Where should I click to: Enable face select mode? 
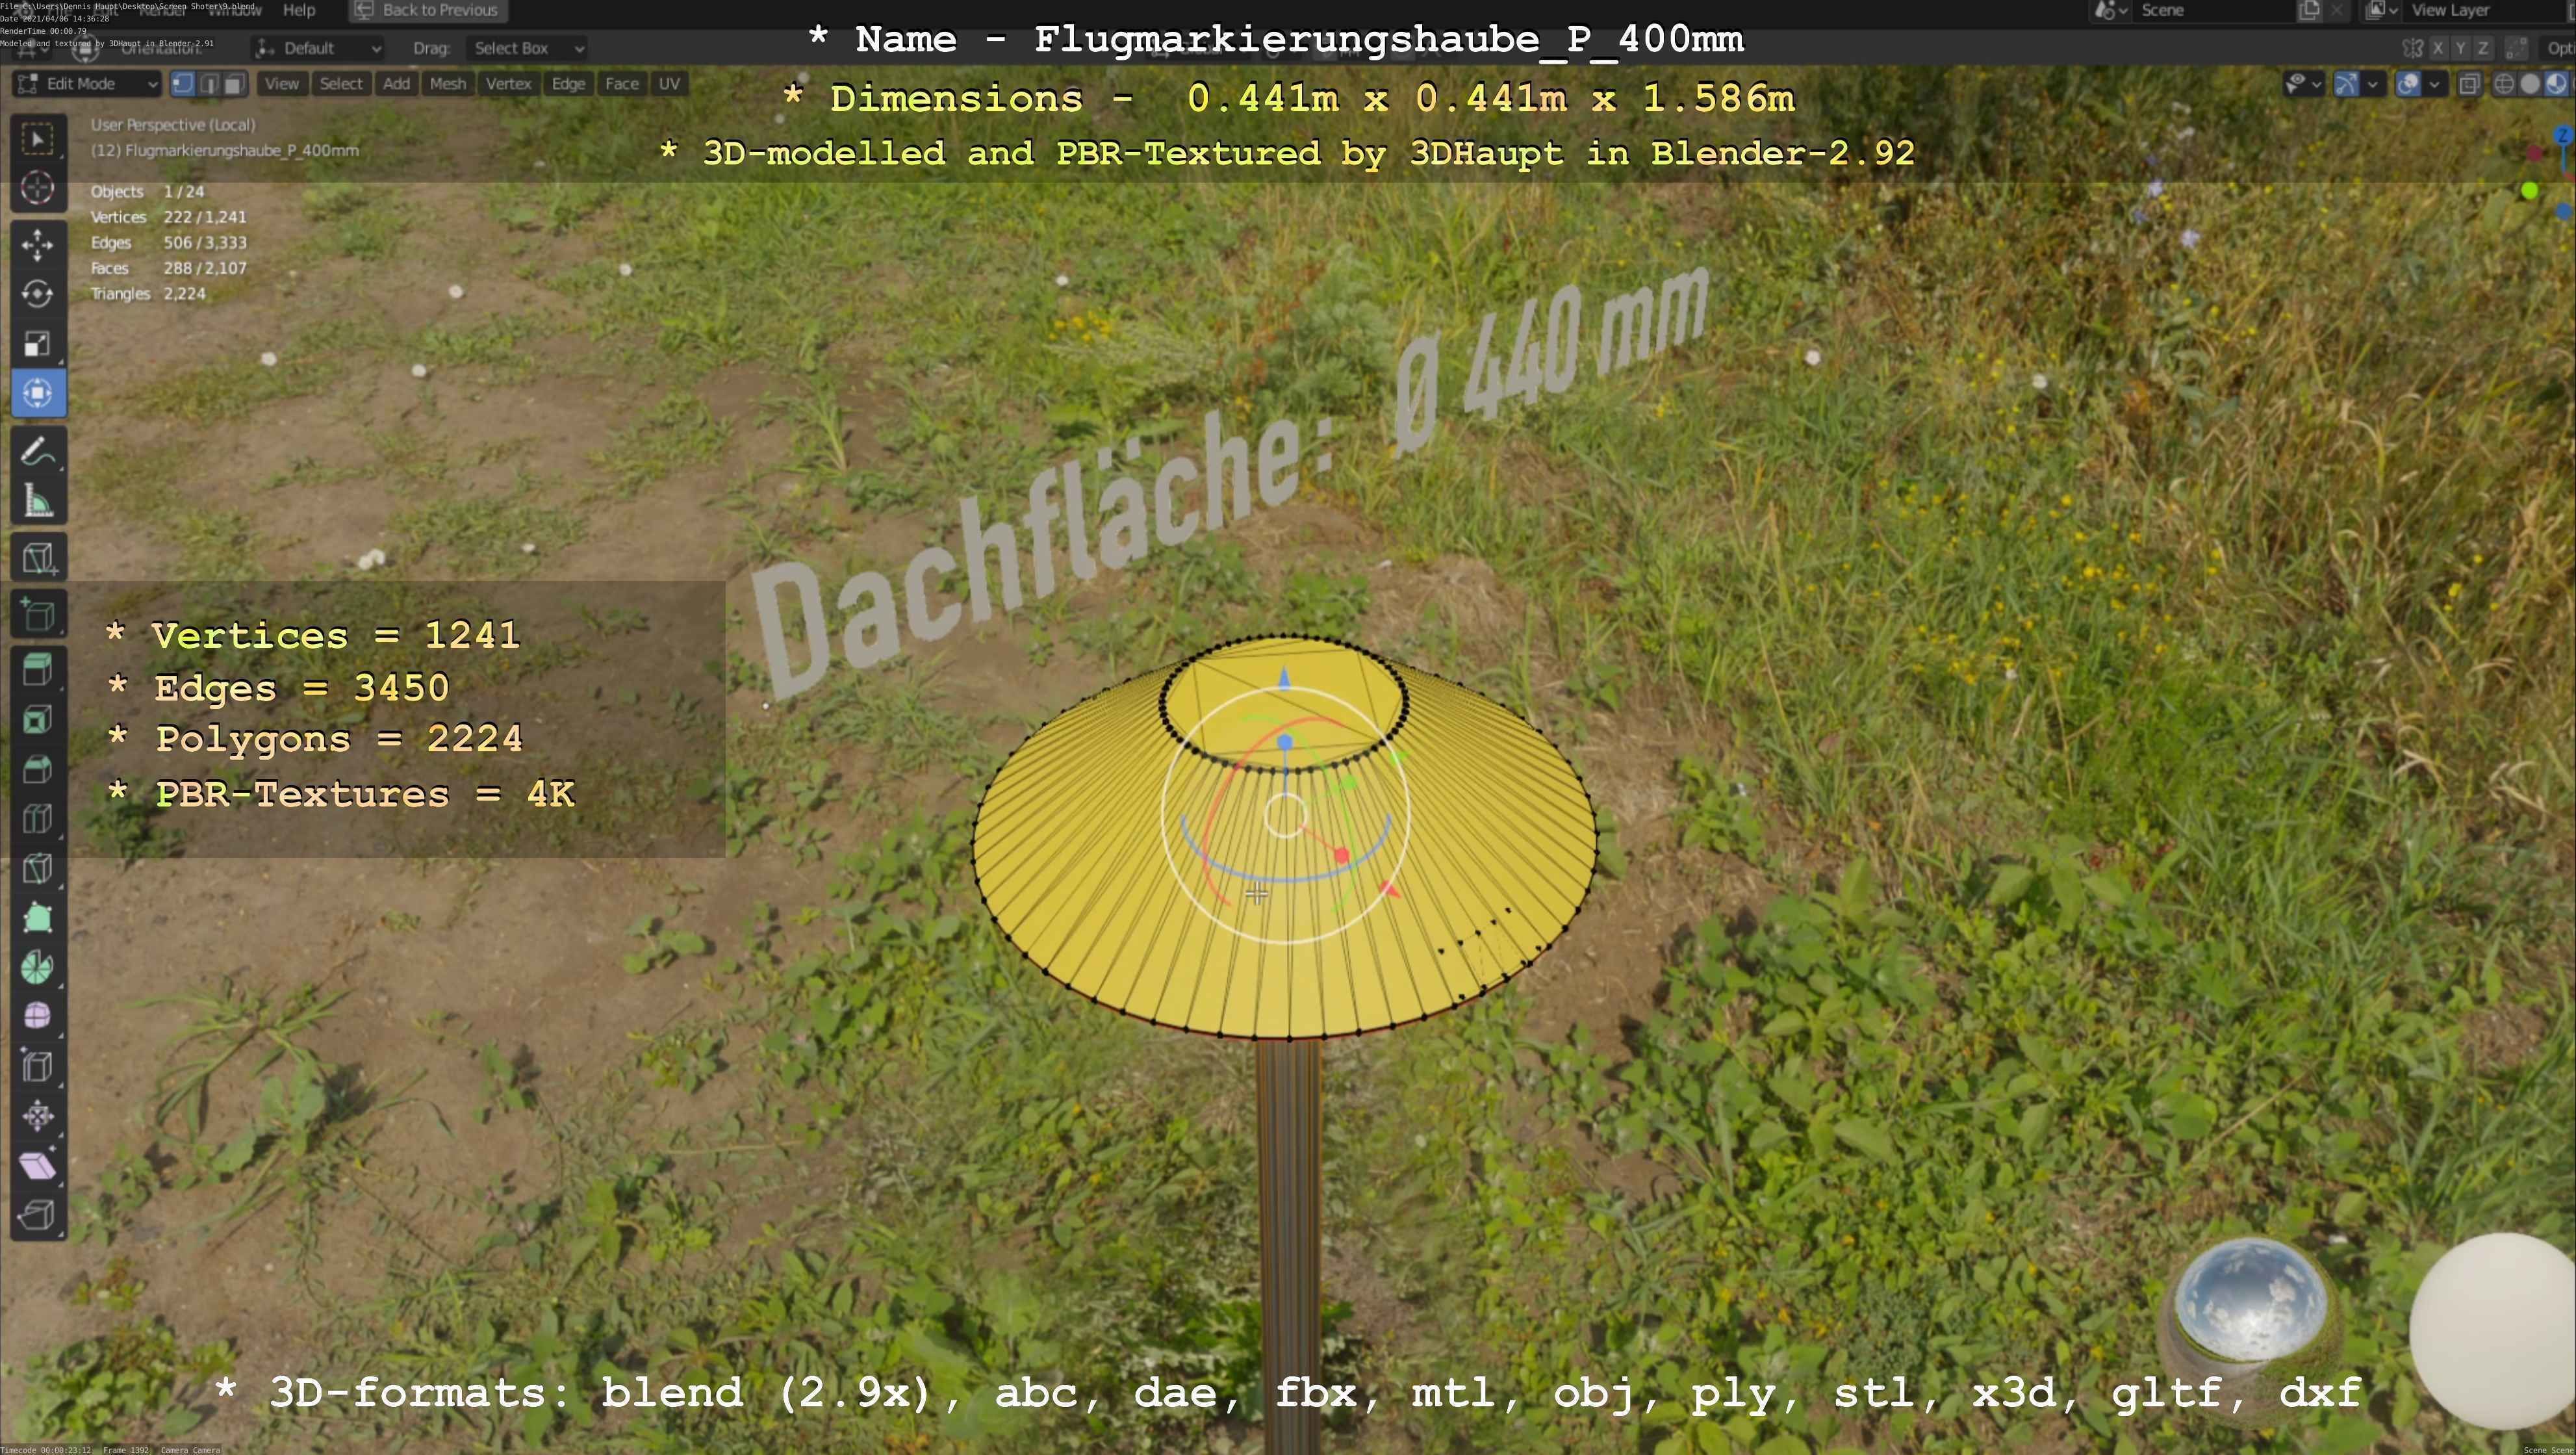(x=234, y=84)
